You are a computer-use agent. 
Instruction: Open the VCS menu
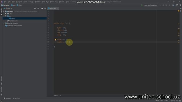click(x=56, y=2)
